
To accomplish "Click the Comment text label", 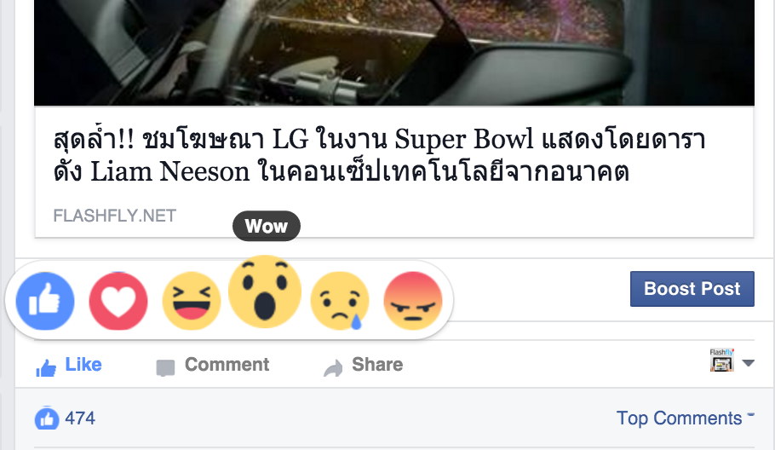I will click(227, 365).
